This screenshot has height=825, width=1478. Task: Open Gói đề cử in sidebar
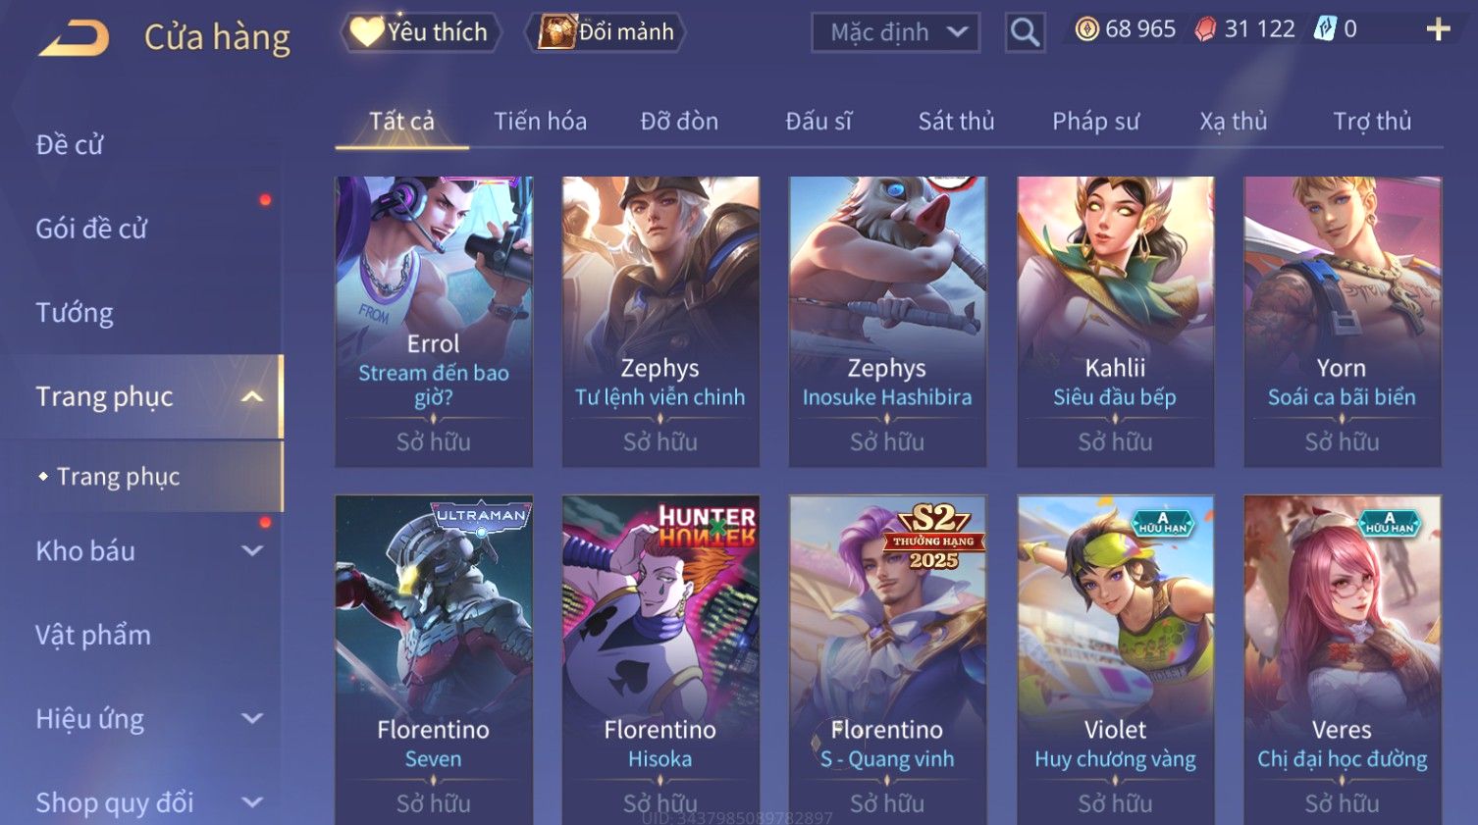point(91,229)
